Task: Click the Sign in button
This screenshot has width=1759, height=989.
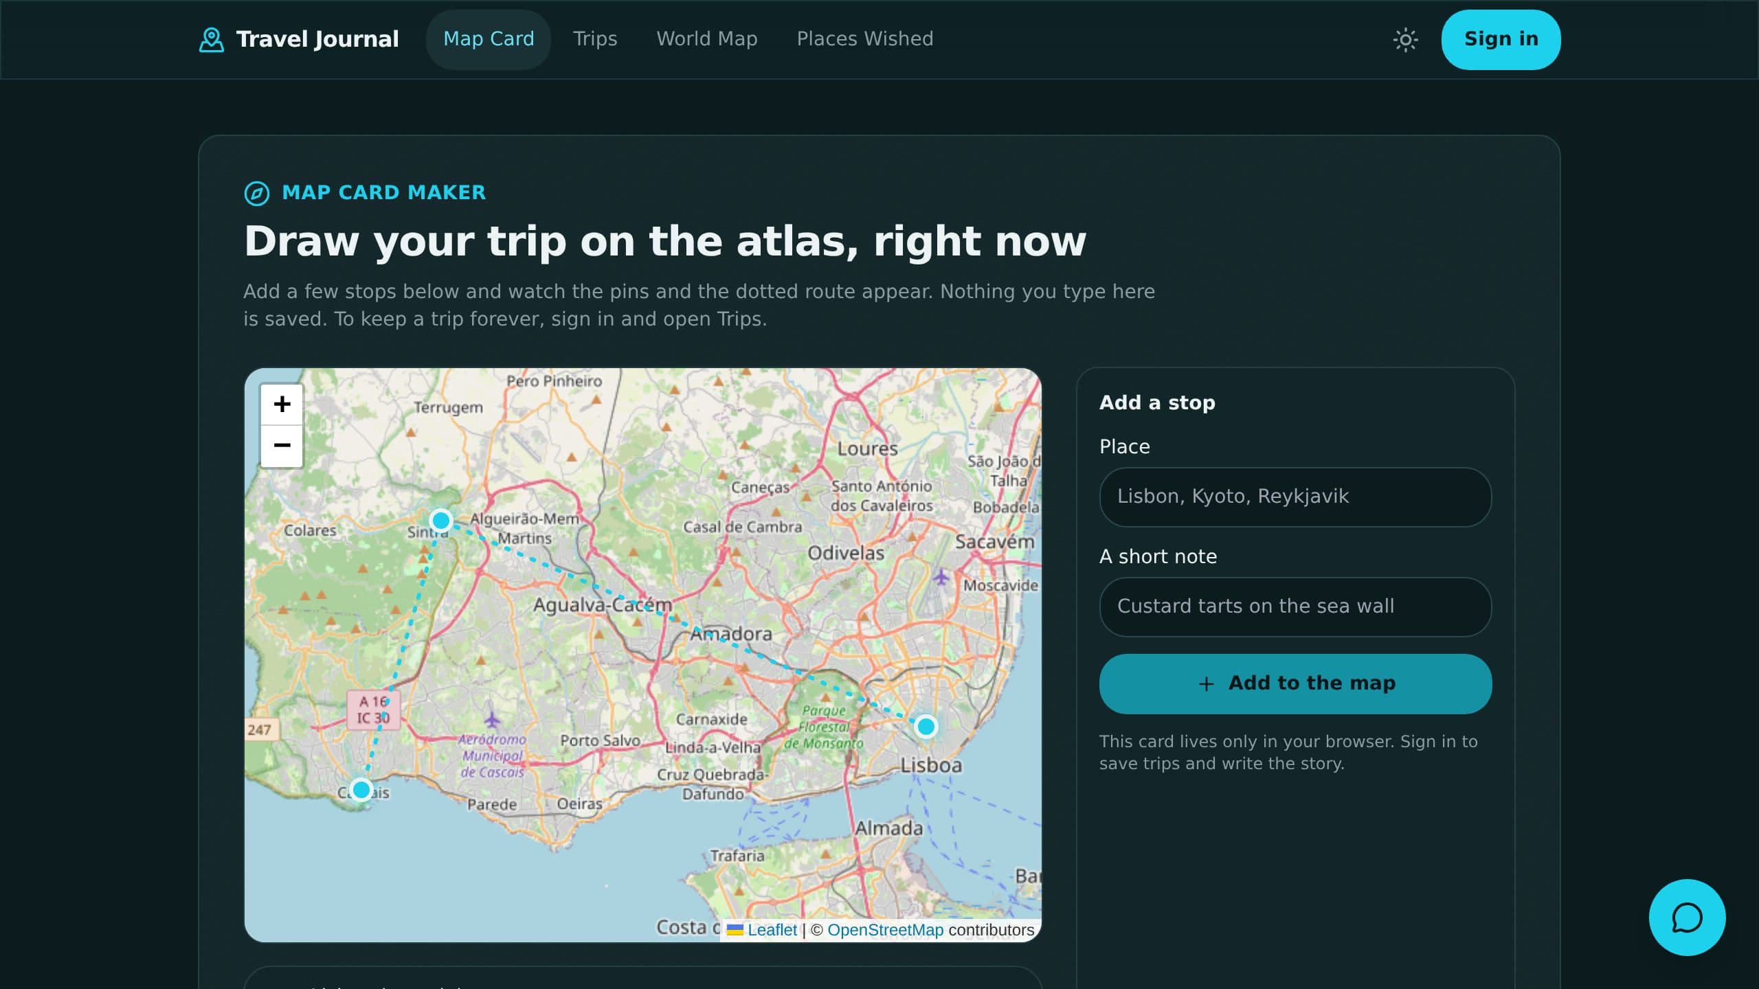Action: click(x=1501, y=39)
